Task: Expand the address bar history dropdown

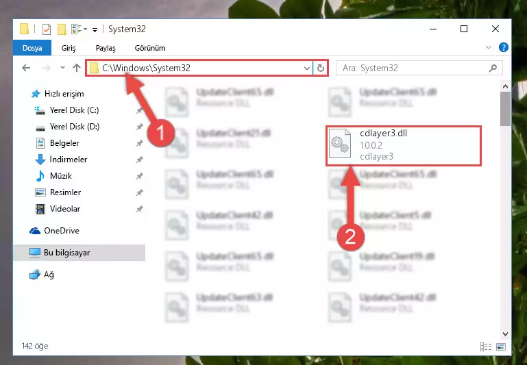Action: coord(306,68)
